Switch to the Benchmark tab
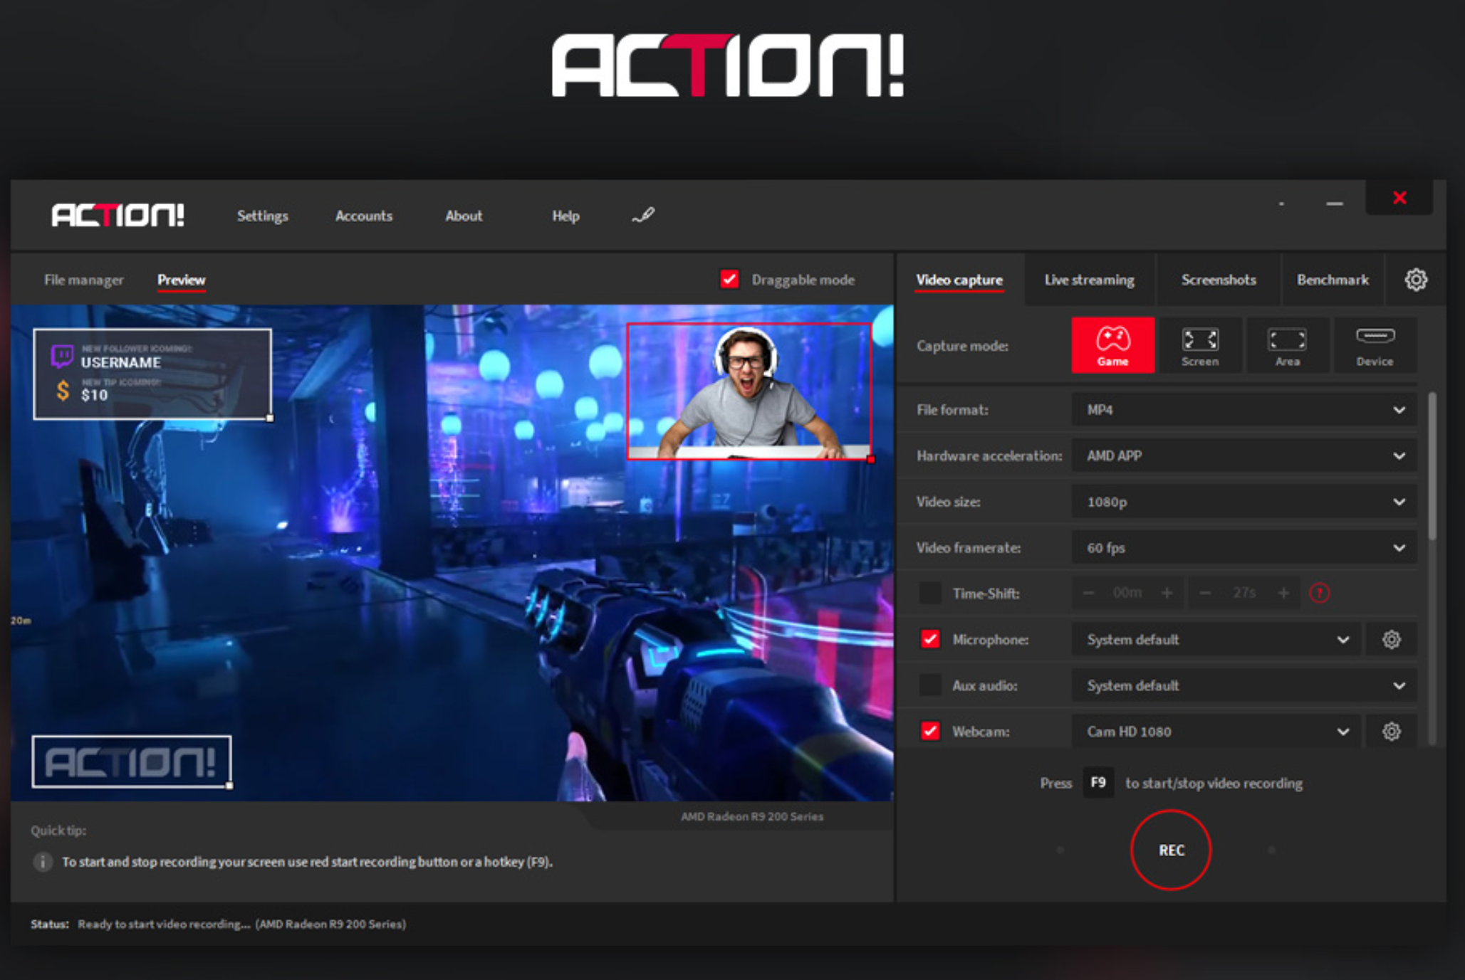 pyautogui.click(x=1333, y=280)
